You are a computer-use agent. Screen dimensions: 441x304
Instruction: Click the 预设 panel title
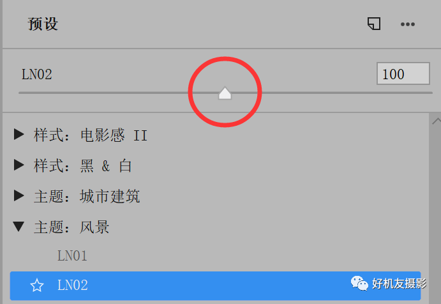click(43, 24)
